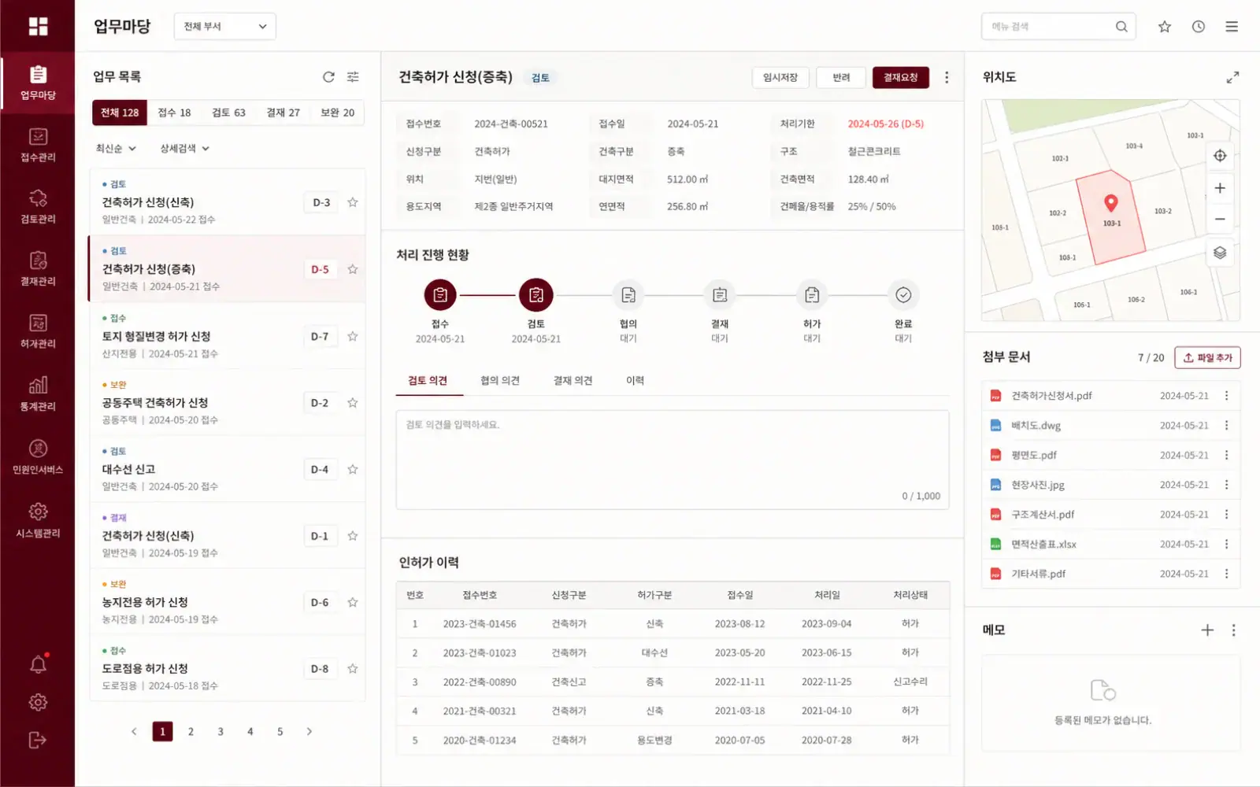Click the 파일 추가 button
This screenshot has height=787, width=1260.
1207,357
